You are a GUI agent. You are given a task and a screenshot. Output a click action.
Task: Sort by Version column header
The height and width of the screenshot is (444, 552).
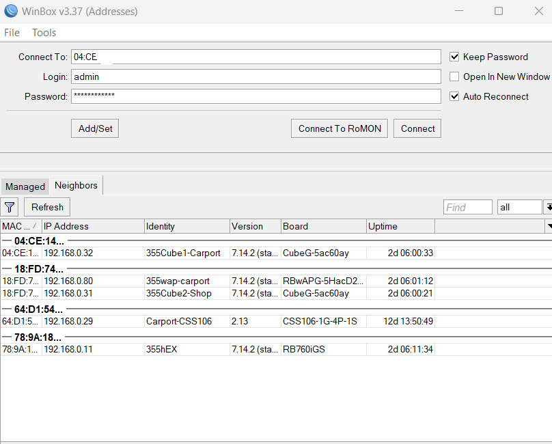(x=256, y=226)
